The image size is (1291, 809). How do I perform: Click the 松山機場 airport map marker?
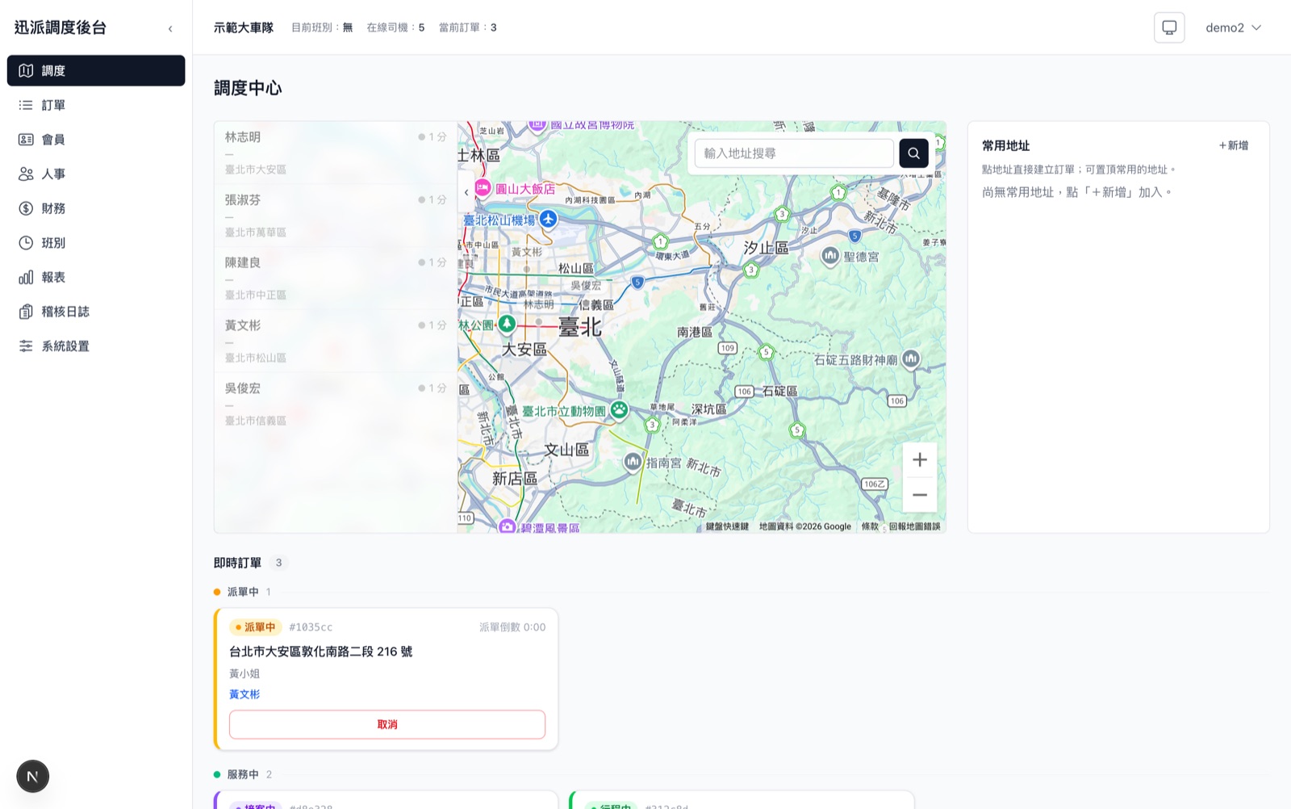(x=549, y=219)
